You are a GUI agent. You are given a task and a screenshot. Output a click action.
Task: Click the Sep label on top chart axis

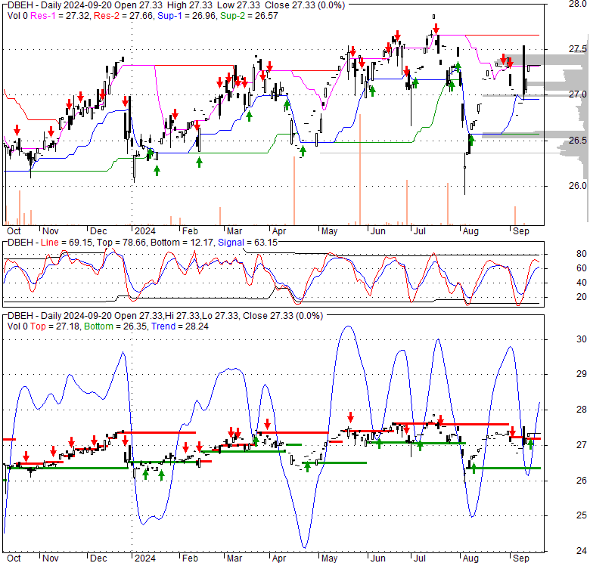coord(520,231)
